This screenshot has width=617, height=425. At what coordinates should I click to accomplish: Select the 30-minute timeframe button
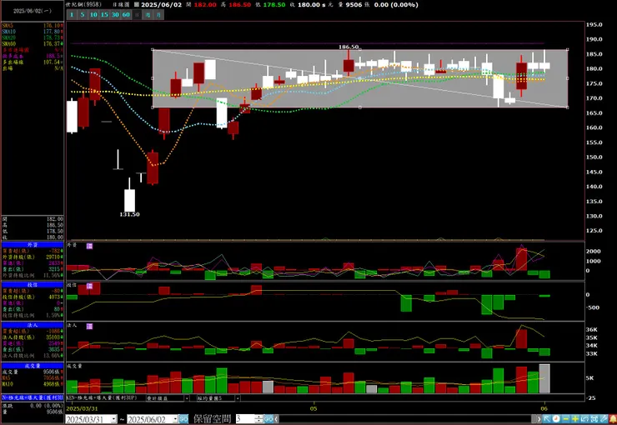(115, 14)
